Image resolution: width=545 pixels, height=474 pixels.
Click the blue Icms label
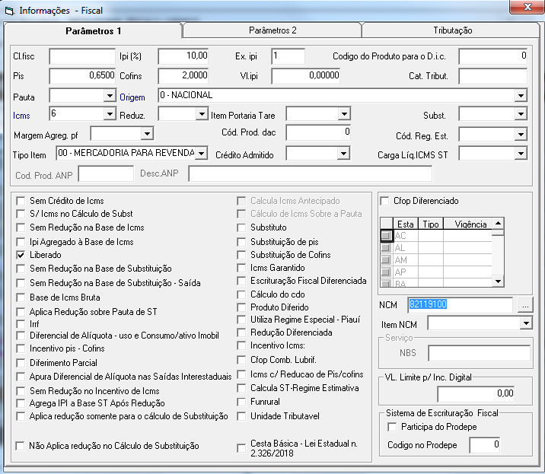[x=21, y=116]
